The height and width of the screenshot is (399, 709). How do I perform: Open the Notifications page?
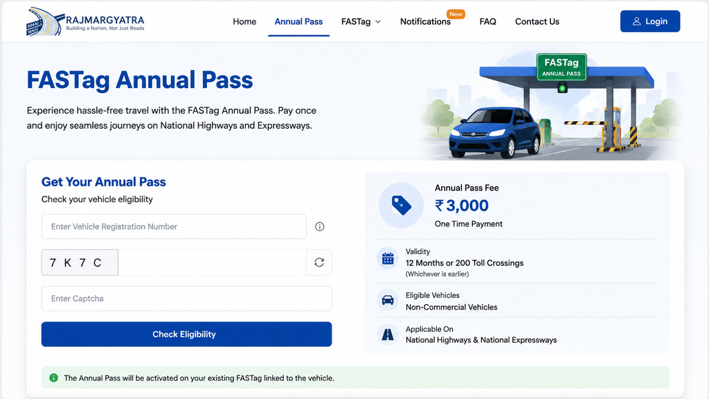pyautogui.click(x=425, y=21)
